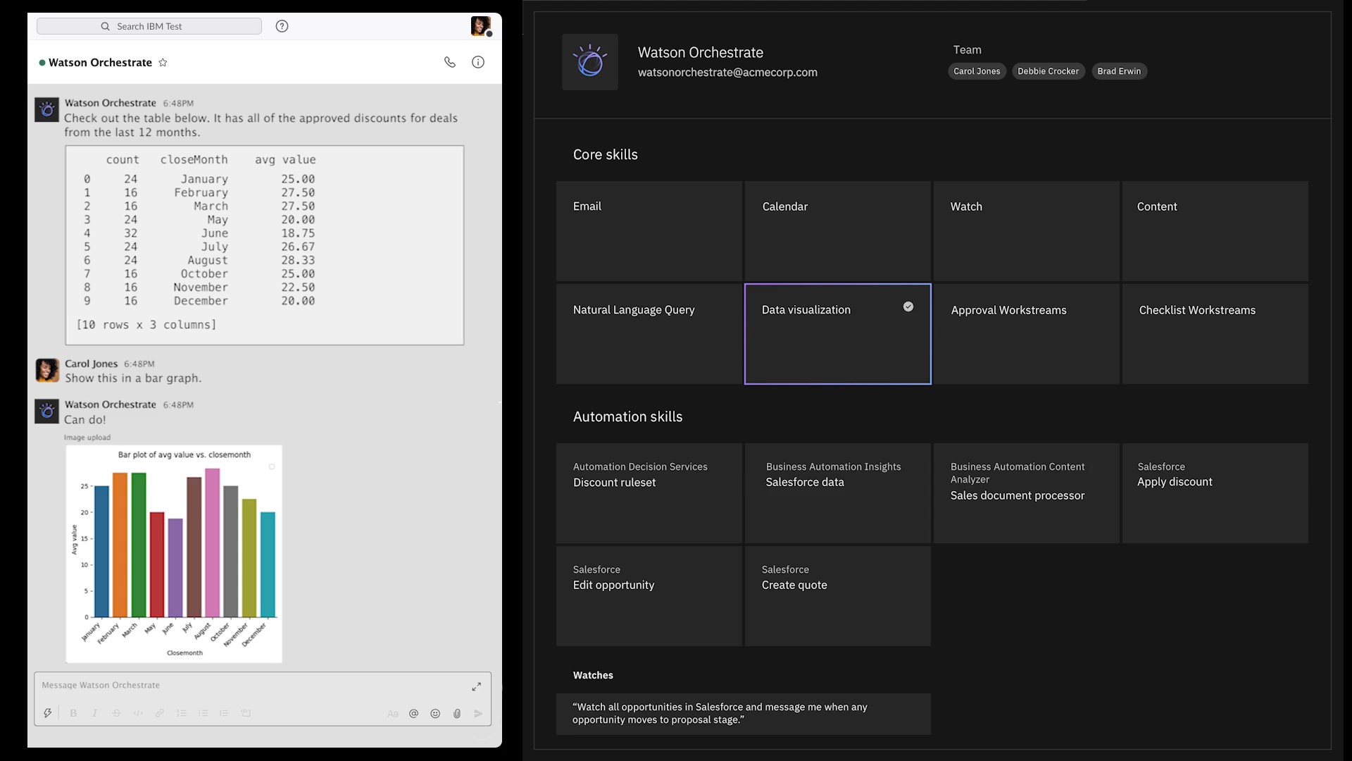This screenshot has height=761, width=1352.
Task: Click the Salesforce opportunities watch entry
Action: click(x=744, y=714)
